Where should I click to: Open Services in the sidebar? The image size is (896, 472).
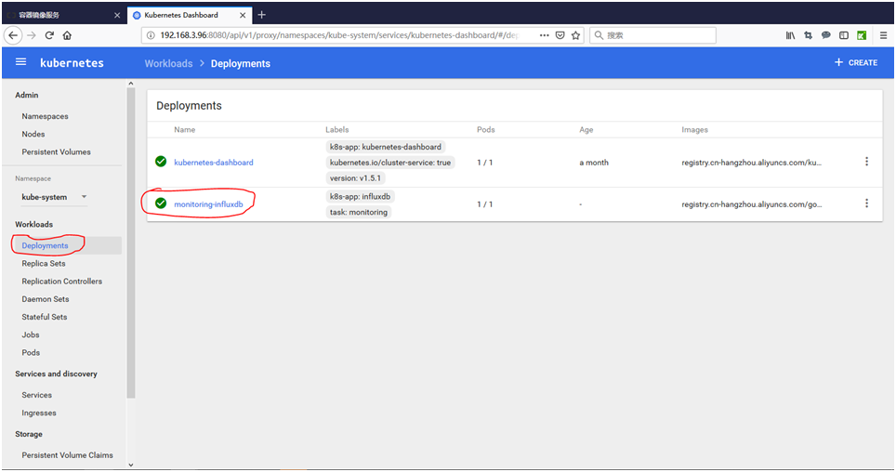pyautogui.click(x=36, y=394)
